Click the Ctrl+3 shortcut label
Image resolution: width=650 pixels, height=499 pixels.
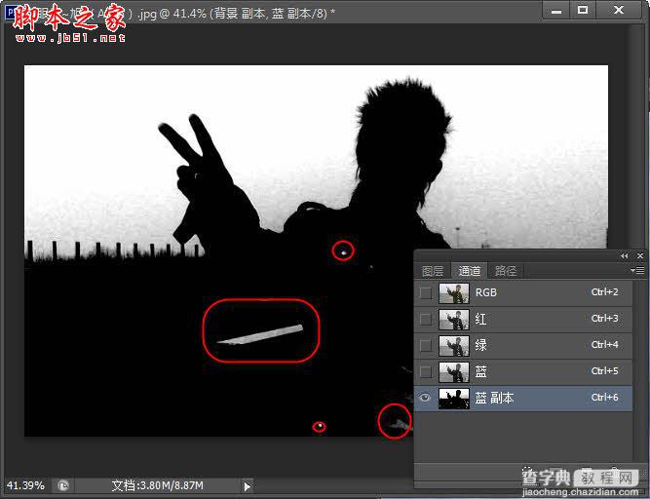pyautogui.click(x=604, y=319)
